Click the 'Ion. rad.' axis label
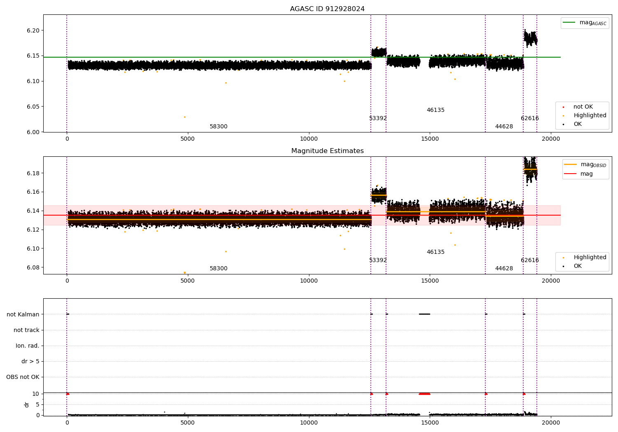 [x=28, y=346]
